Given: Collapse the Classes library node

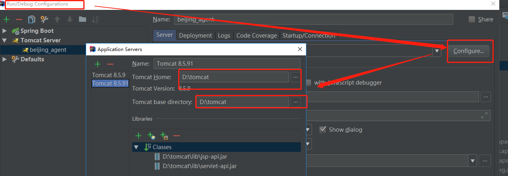Looking at the screenshot, I should (x=136, y=147).
